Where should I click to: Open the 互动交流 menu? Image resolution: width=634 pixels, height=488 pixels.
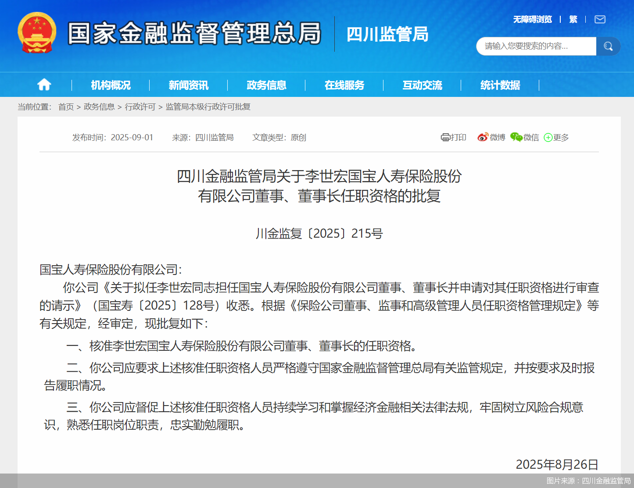tap(422, 85)
